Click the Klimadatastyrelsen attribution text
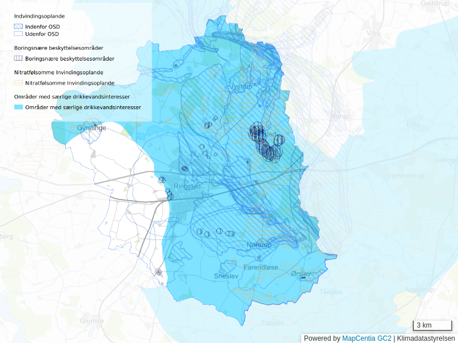The height and width of the screenshot is (343, 458). [x=426, y=338]
